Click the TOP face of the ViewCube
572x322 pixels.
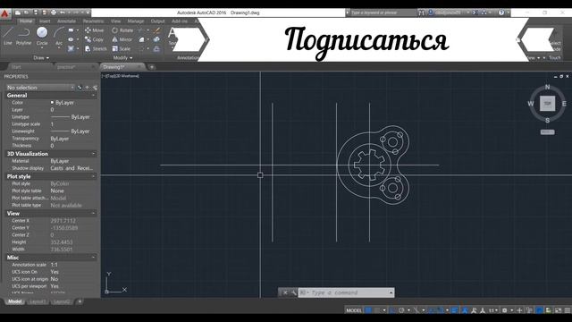(x=547, y=104)
